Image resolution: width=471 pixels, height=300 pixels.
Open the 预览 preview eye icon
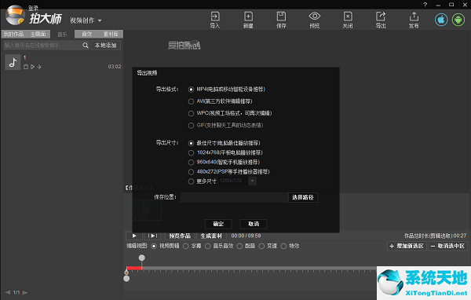(x=315, y=20)
